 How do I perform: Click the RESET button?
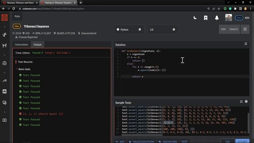(x=185, y=141)
